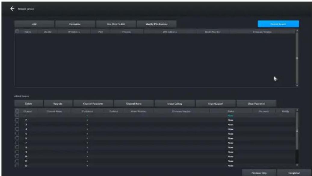
Task: Click Delete in Added Device section
Action: pos(29,104)
